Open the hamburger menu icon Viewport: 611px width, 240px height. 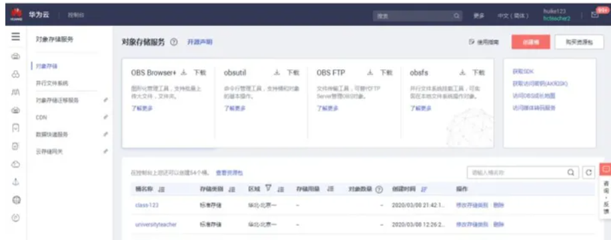pos(15,37)
